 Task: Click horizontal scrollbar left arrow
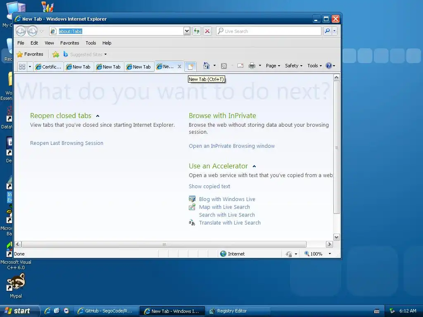tap(18, 244)
